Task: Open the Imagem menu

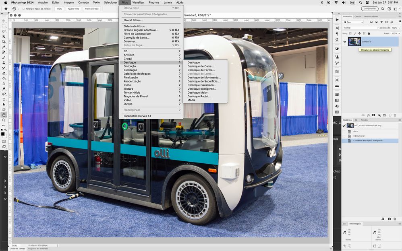Action: click(69, 2)
